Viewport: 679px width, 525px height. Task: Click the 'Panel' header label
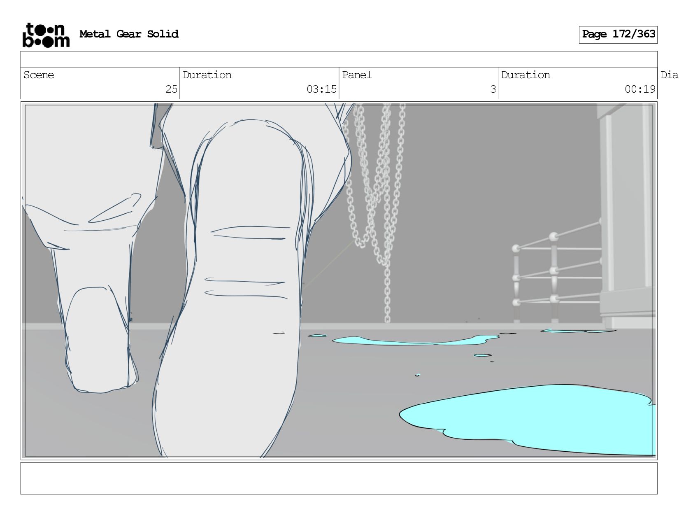tap(357, 75)
